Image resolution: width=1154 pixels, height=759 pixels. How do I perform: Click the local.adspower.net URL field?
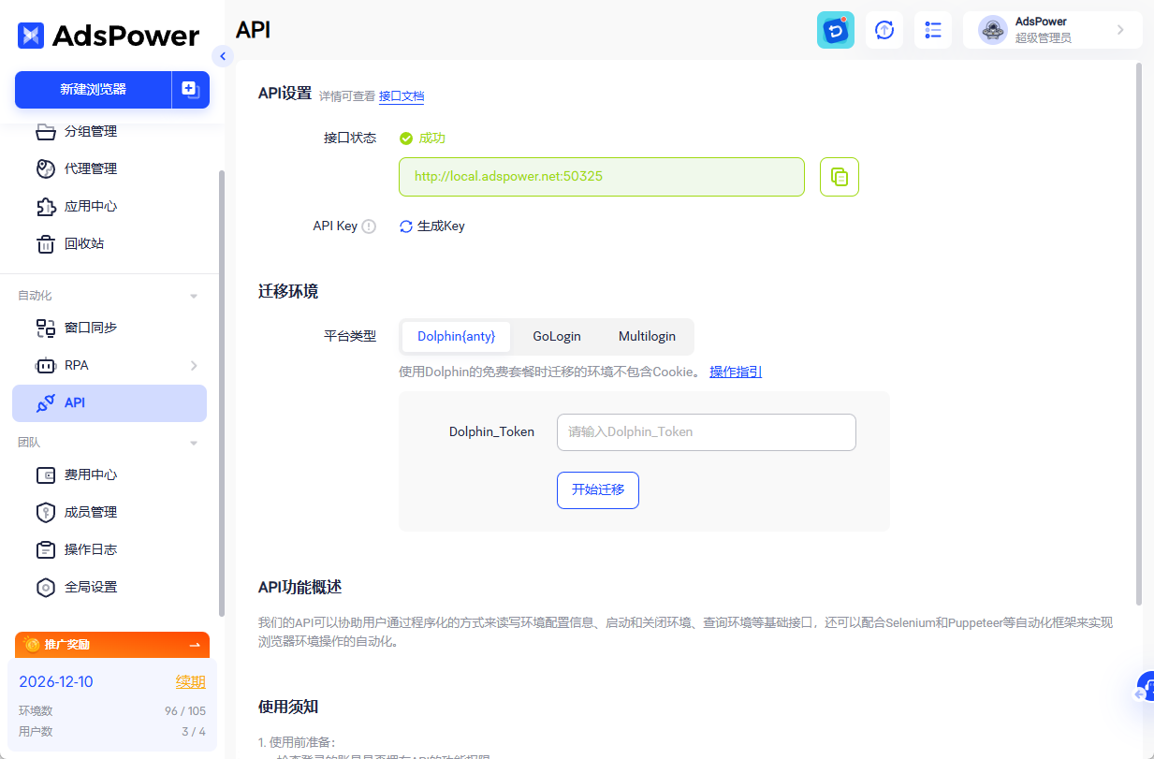coord(602,177)
